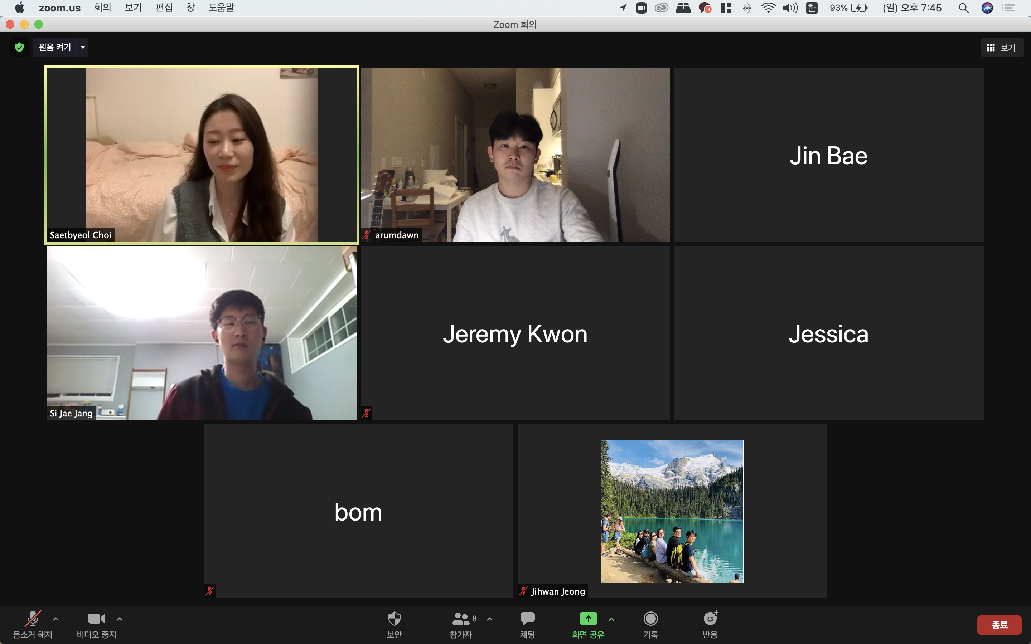Screen dimensions: 1031x644
Task: Click the stacked trays menu bar icon
Action: coord(683,8)
